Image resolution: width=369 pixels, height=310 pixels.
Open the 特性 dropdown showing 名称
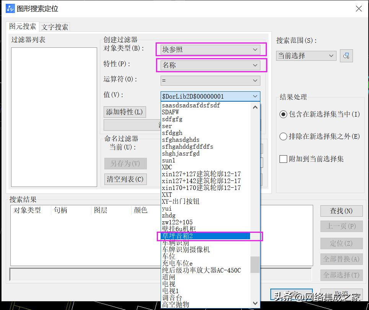click(x=210, y=65)
